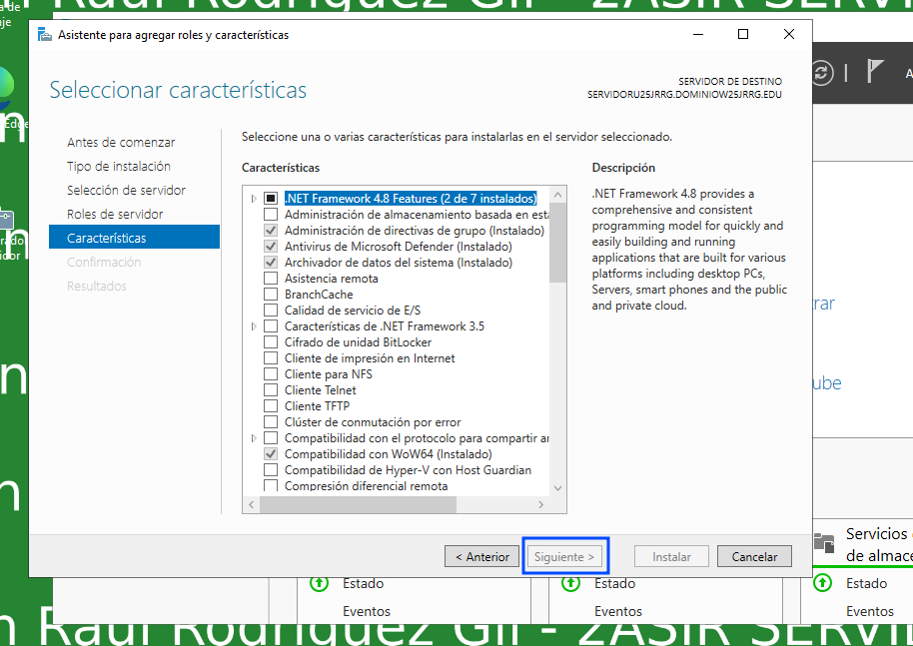Click the features list horizontal scrollbar thumb
The image size is (913, 646).
pos(358,504)
